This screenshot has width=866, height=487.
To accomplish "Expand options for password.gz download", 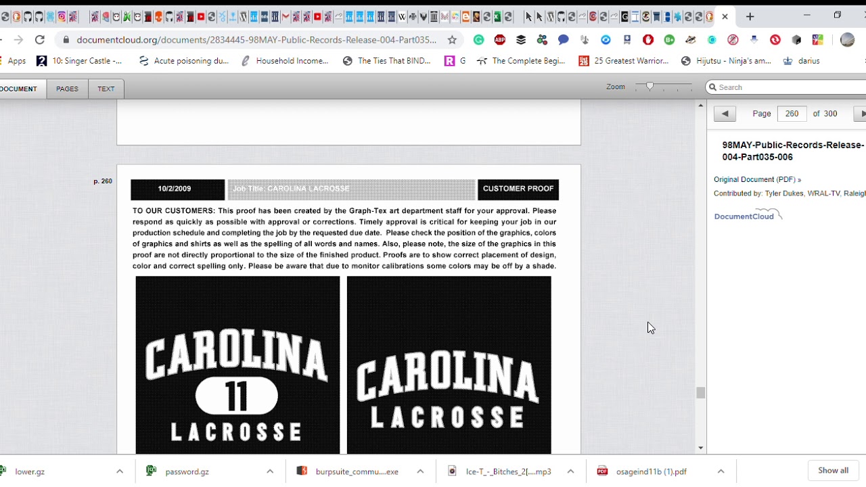I will 270,471.
